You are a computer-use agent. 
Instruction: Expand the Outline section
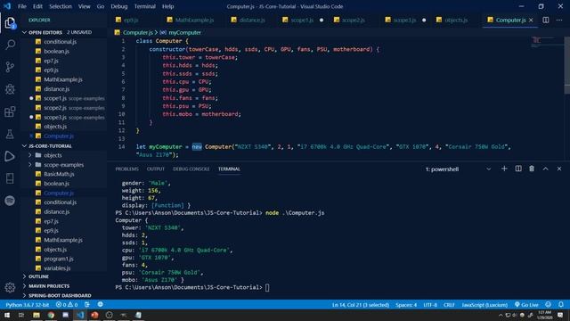click(25, 276)
